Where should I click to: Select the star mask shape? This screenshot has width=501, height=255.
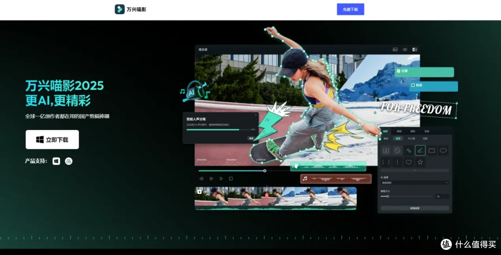pyautogui.click(x=420, y=162)
